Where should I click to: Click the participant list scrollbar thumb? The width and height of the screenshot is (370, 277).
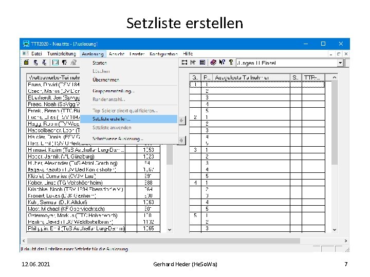[x=170, y=155]
